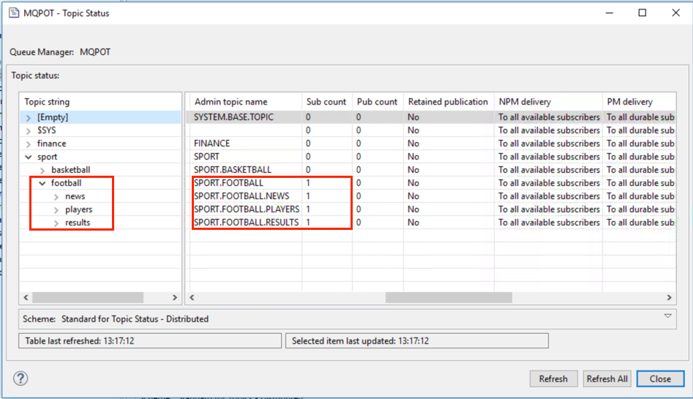The width and height of the screenshot is (693, 399).
Task: Click Scheme Standard for Topic Status text
Action: click(x=135, y=319)
